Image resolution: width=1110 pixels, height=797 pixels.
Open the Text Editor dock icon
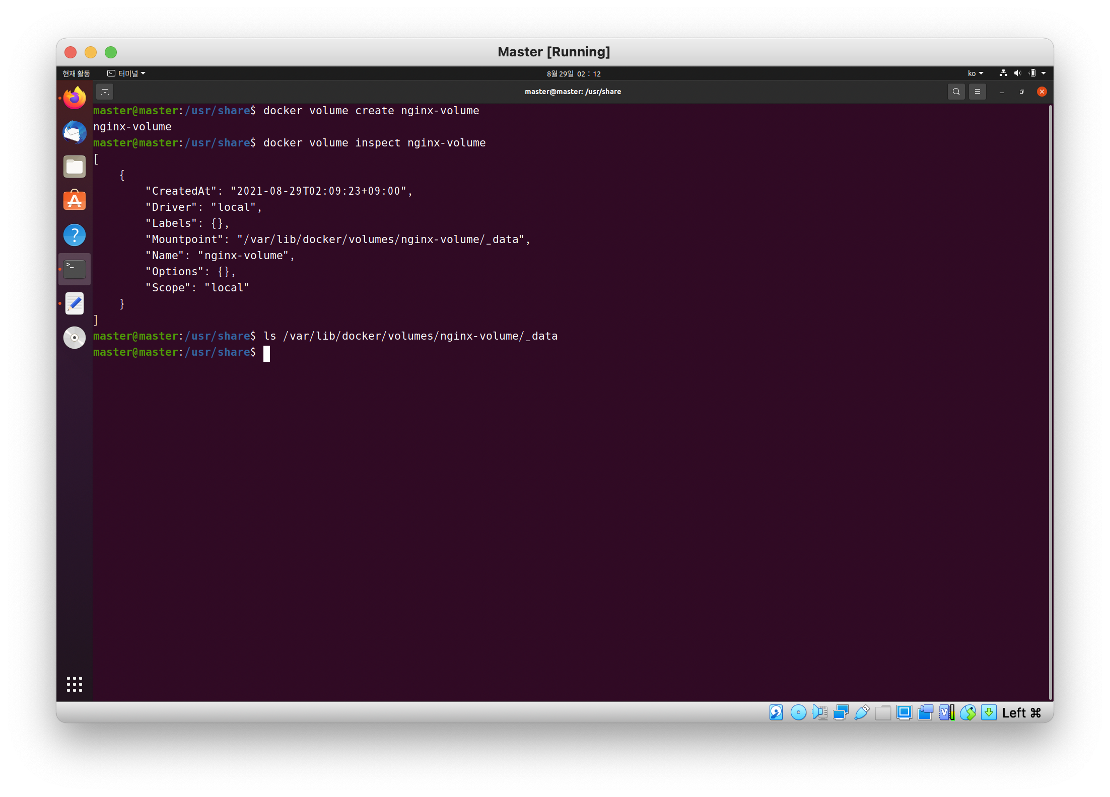[x=75, y=303]
